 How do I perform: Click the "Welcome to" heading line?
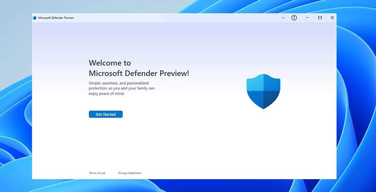coord(110,63)
